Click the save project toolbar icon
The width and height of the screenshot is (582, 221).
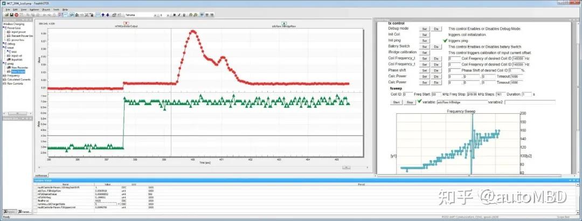(11, 15)
